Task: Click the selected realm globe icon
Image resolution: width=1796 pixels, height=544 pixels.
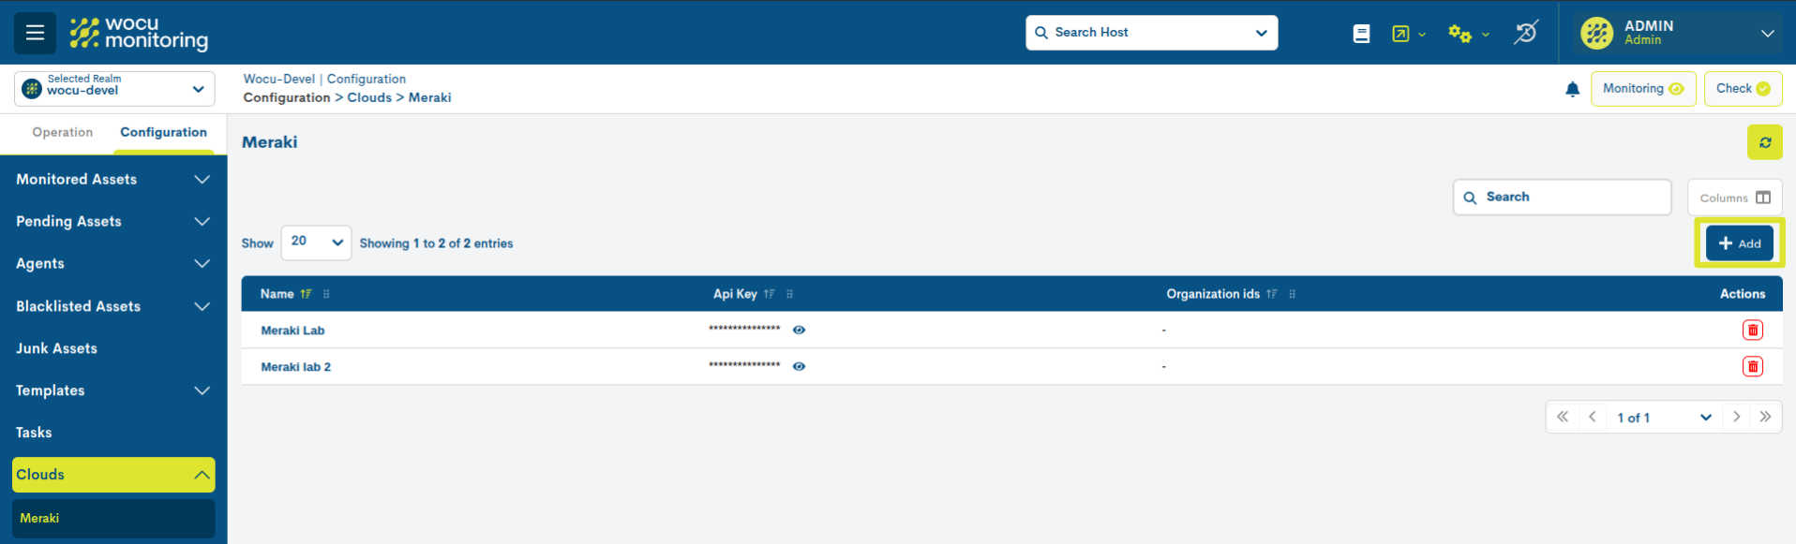Action: click(32, 89)
